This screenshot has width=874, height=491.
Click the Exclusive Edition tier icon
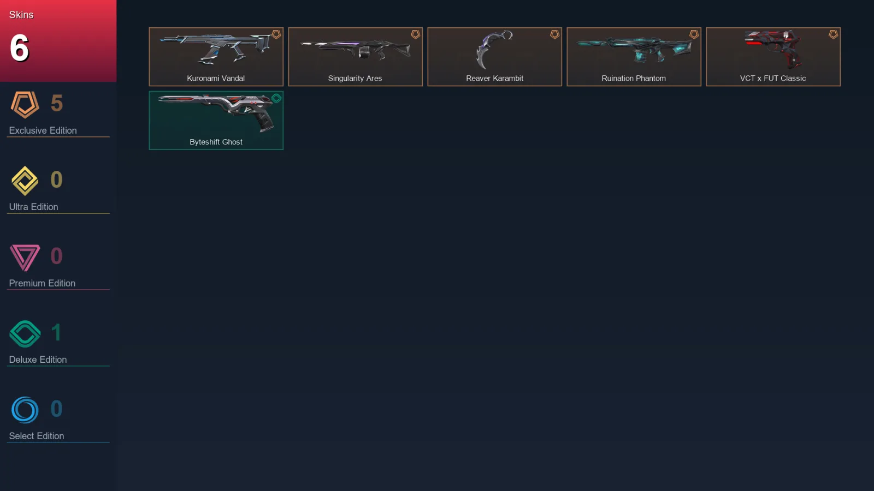(x=25, y=105)
